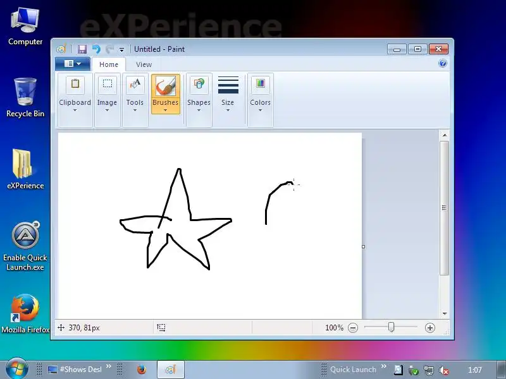Click the muted volume tray icon
This screenshot has height=379, width=506.
click(x=444, y=371)
